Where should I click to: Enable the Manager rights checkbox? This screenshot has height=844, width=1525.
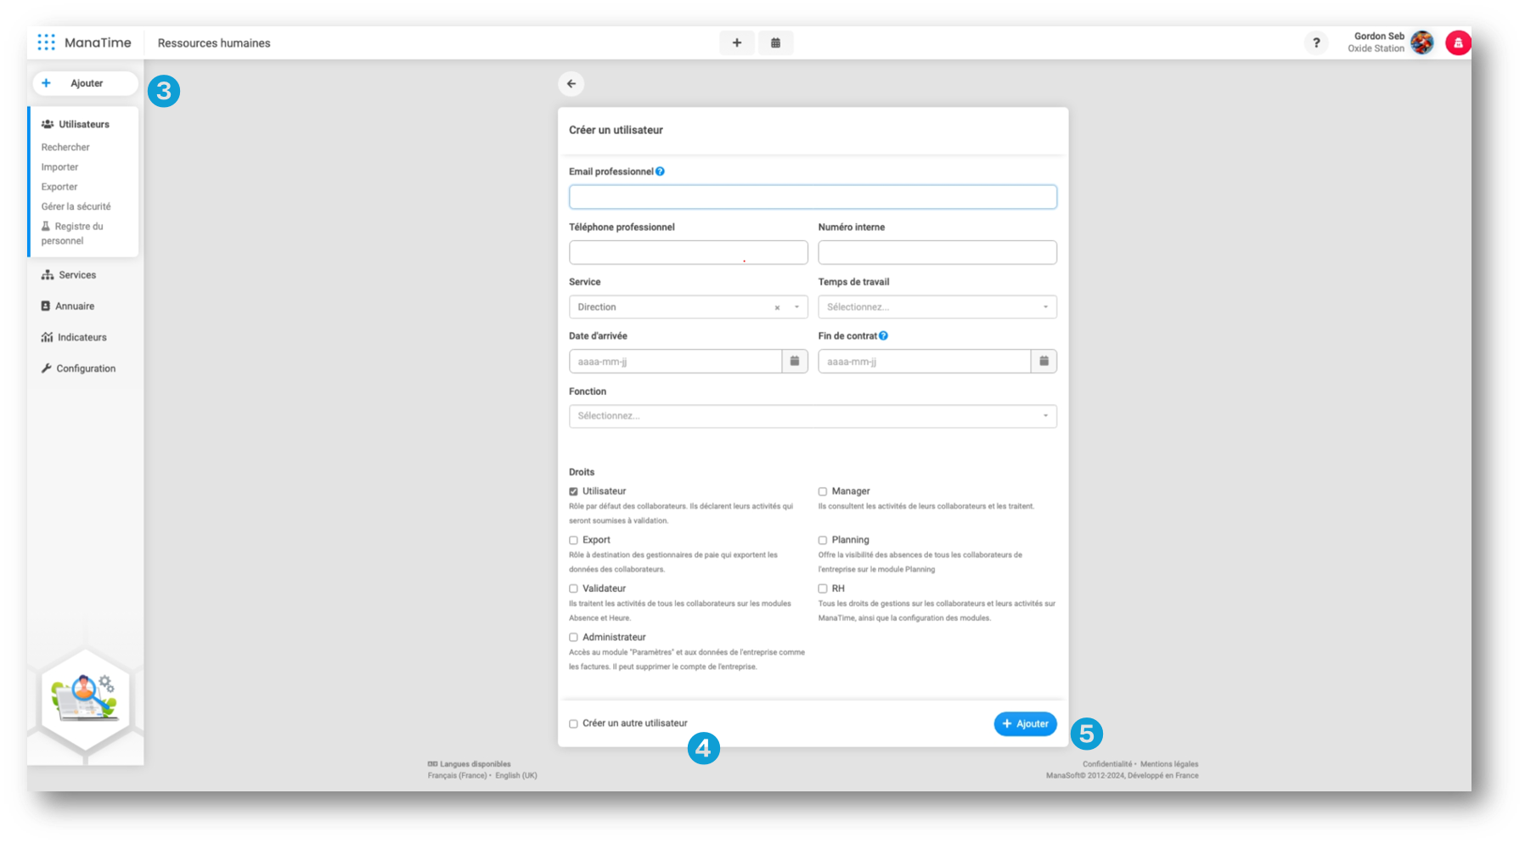[x=823, y=492]
